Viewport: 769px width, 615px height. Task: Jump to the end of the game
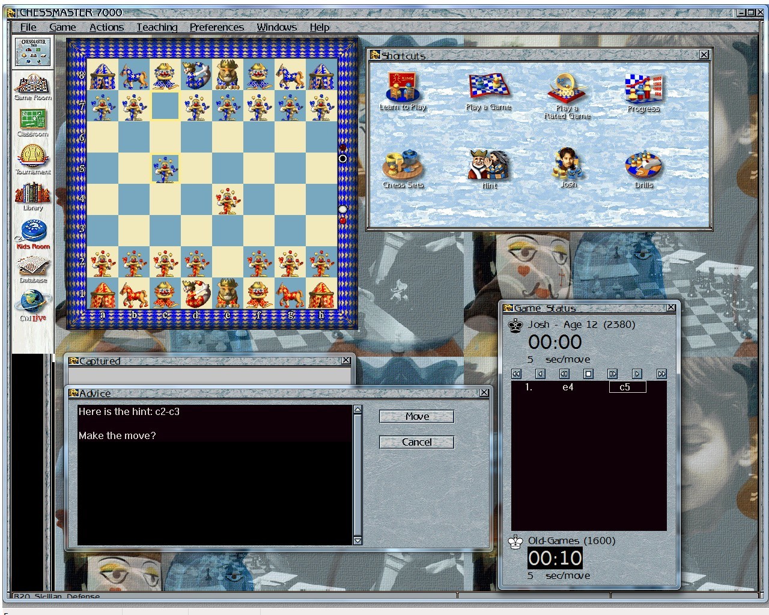click(661, 374)
